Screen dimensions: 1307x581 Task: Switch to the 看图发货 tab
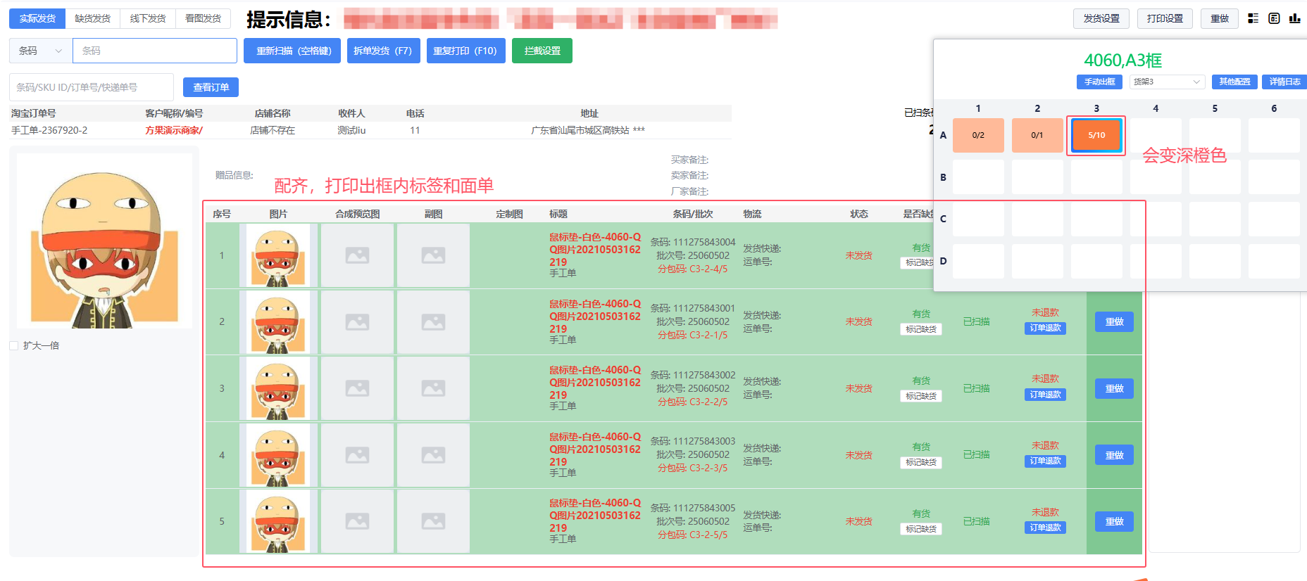pos(203,18)
